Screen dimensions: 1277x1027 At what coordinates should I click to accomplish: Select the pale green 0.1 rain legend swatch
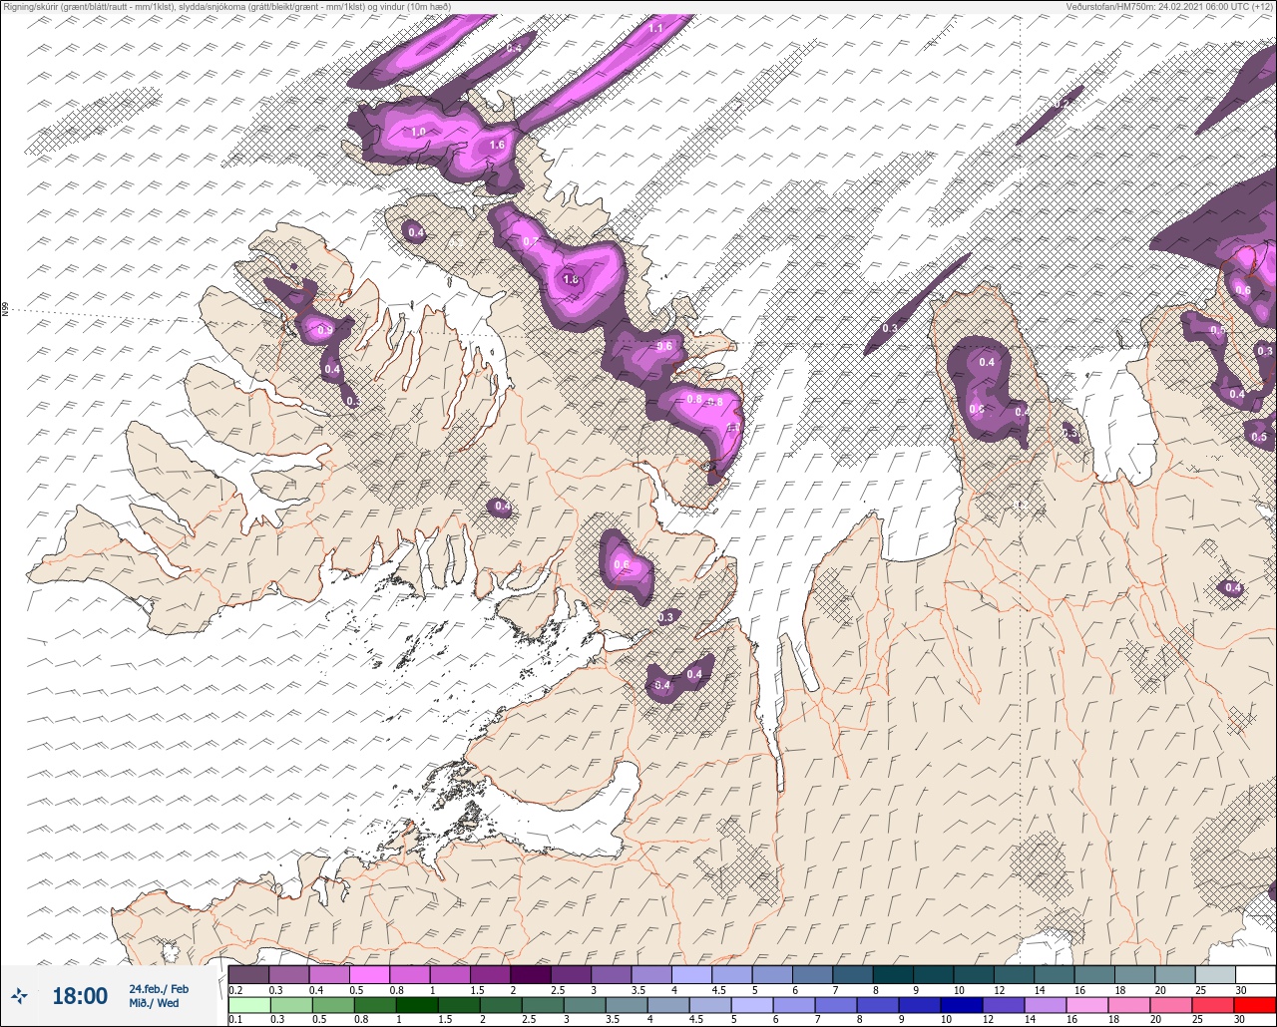[x=248, y=1004]
